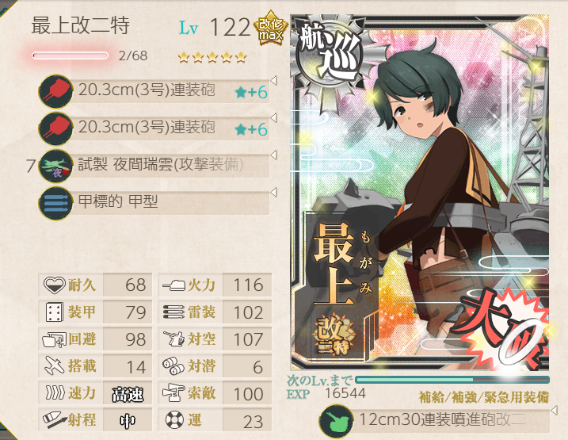Click the 補給/補強/緊急用装備 label
Viewport: 568px width, 440px height.
[483, 397]
